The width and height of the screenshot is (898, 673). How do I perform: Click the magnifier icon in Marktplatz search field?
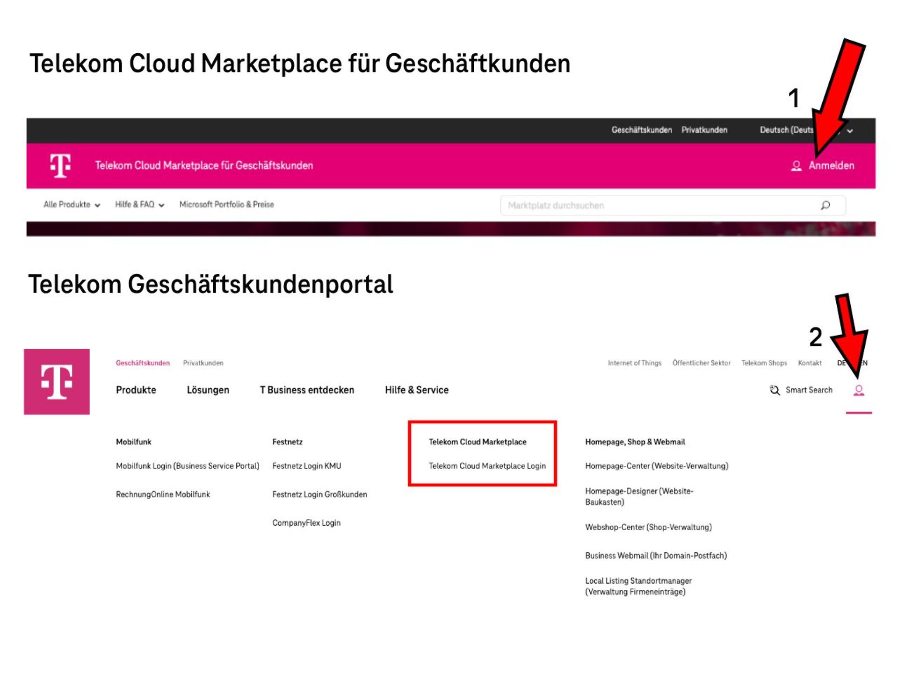coord(826,205)
